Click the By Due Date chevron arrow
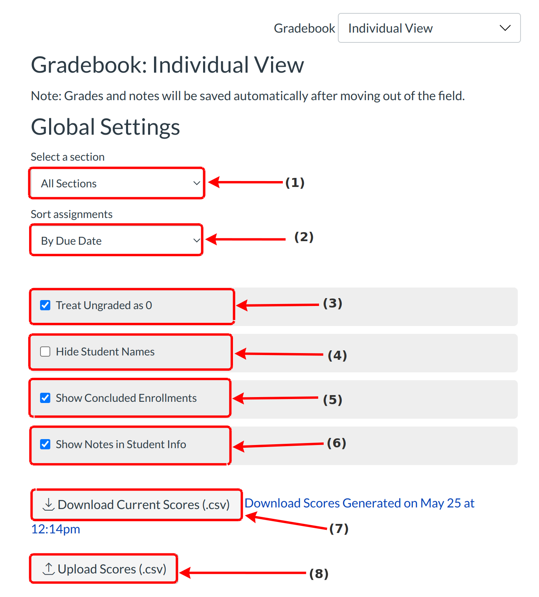Image resolution: width=539 pixels, height=597 pixels. (196, 240)
